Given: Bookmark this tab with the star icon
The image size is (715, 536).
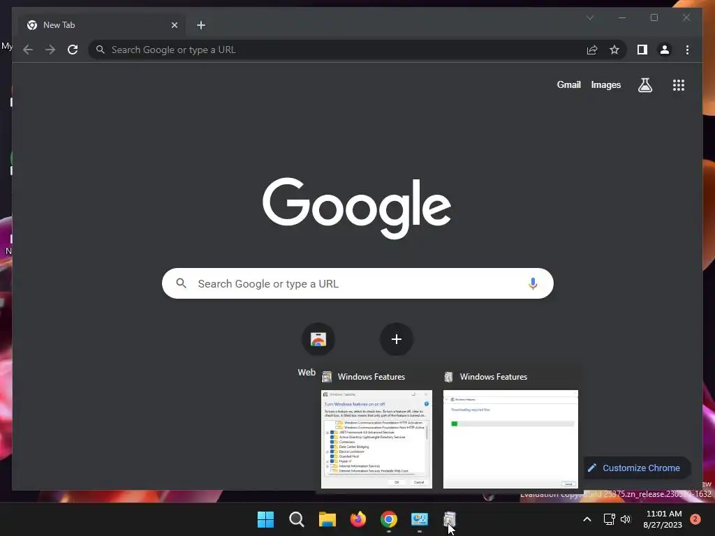Looking at the screenshot, I should (x=614, y=50).
